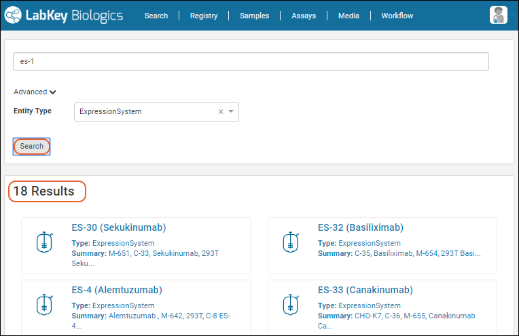
Task: Open the Registry menu
Action: (204, 16)
